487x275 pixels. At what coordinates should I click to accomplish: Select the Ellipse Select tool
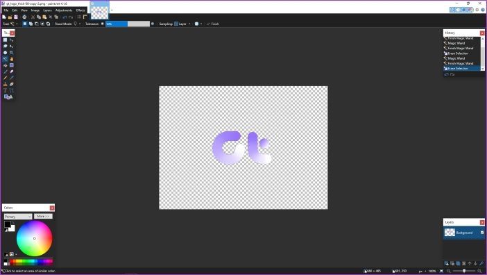(5, 53)
